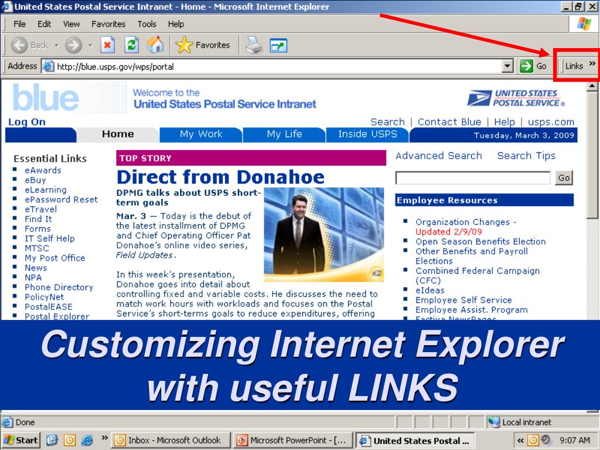The width and height of the screenshot is (600, 450).
Task: Click the clock-shaped quick launch icon
Action: [70, 441]
